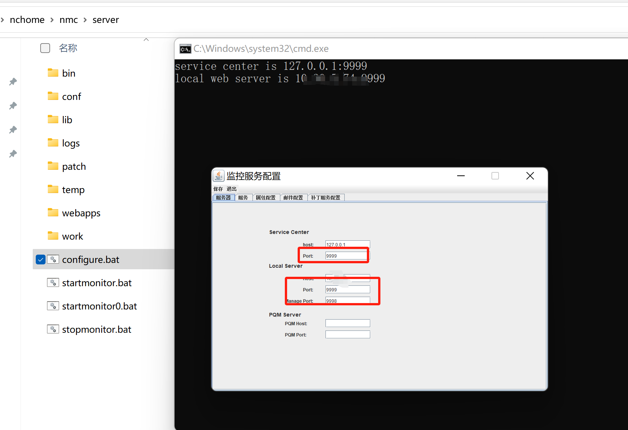Select the startmonitor.bat file name
The height and width of the screenshot is (430, 628).
97,283
